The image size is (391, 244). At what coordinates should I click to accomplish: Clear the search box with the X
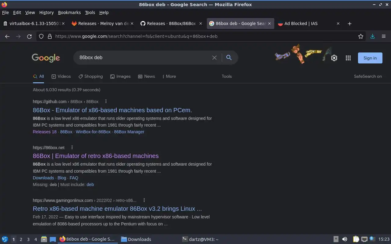[214, 58]
